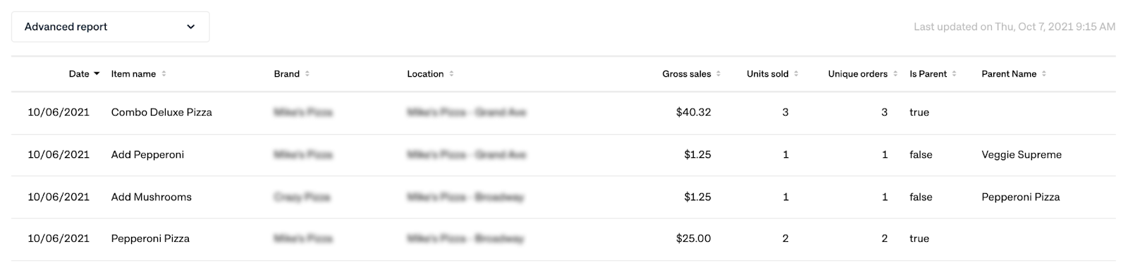The width and height of the screenshot is (1128, 263).
Task: Click the Gross sales column header
Action: point(687,74)
